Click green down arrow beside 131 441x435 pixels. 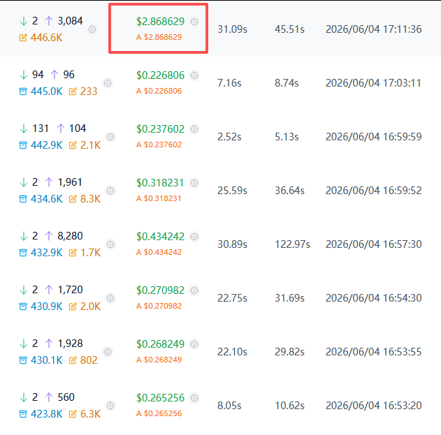click(x=24, y=128)
